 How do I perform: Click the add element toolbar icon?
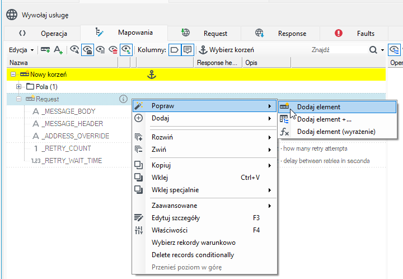(x=45, y=50)
